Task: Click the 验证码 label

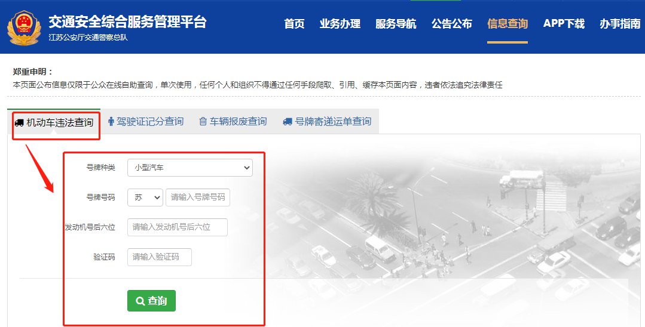Action: pyautogui.click(x=105, y=257)
